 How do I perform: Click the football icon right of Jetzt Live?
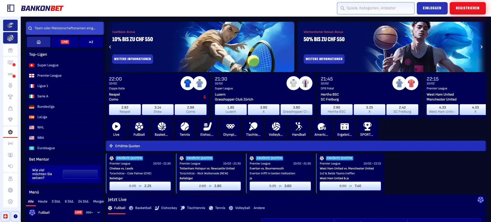(481, 200)
